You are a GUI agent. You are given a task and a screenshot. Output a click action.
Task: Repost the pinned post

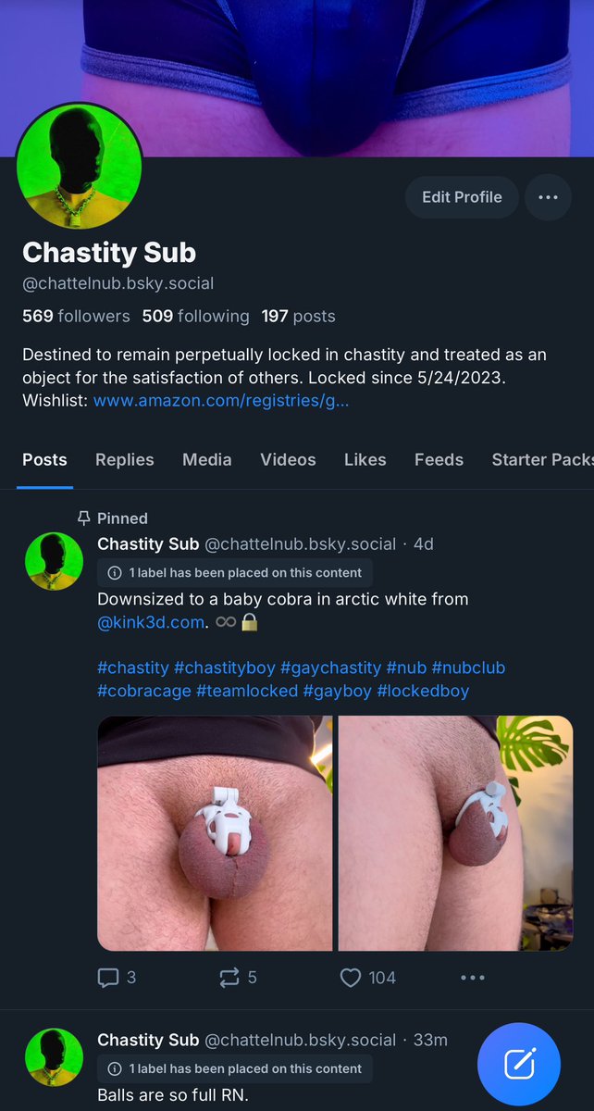[238, 977]
